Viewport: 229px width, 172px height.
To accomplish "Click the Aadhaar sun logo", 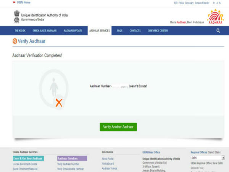I will (x=215, y=17).
